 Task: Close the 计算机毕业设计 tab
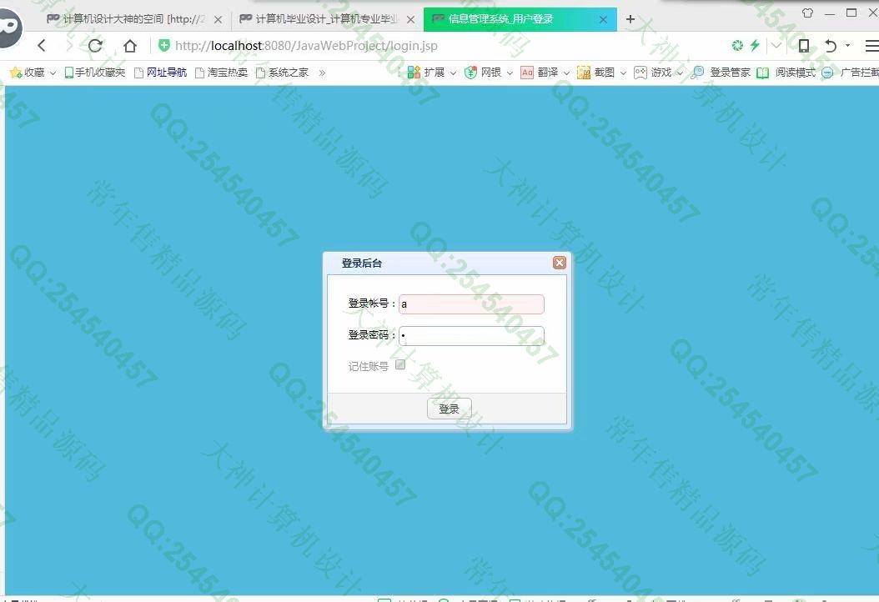point(410,20)
